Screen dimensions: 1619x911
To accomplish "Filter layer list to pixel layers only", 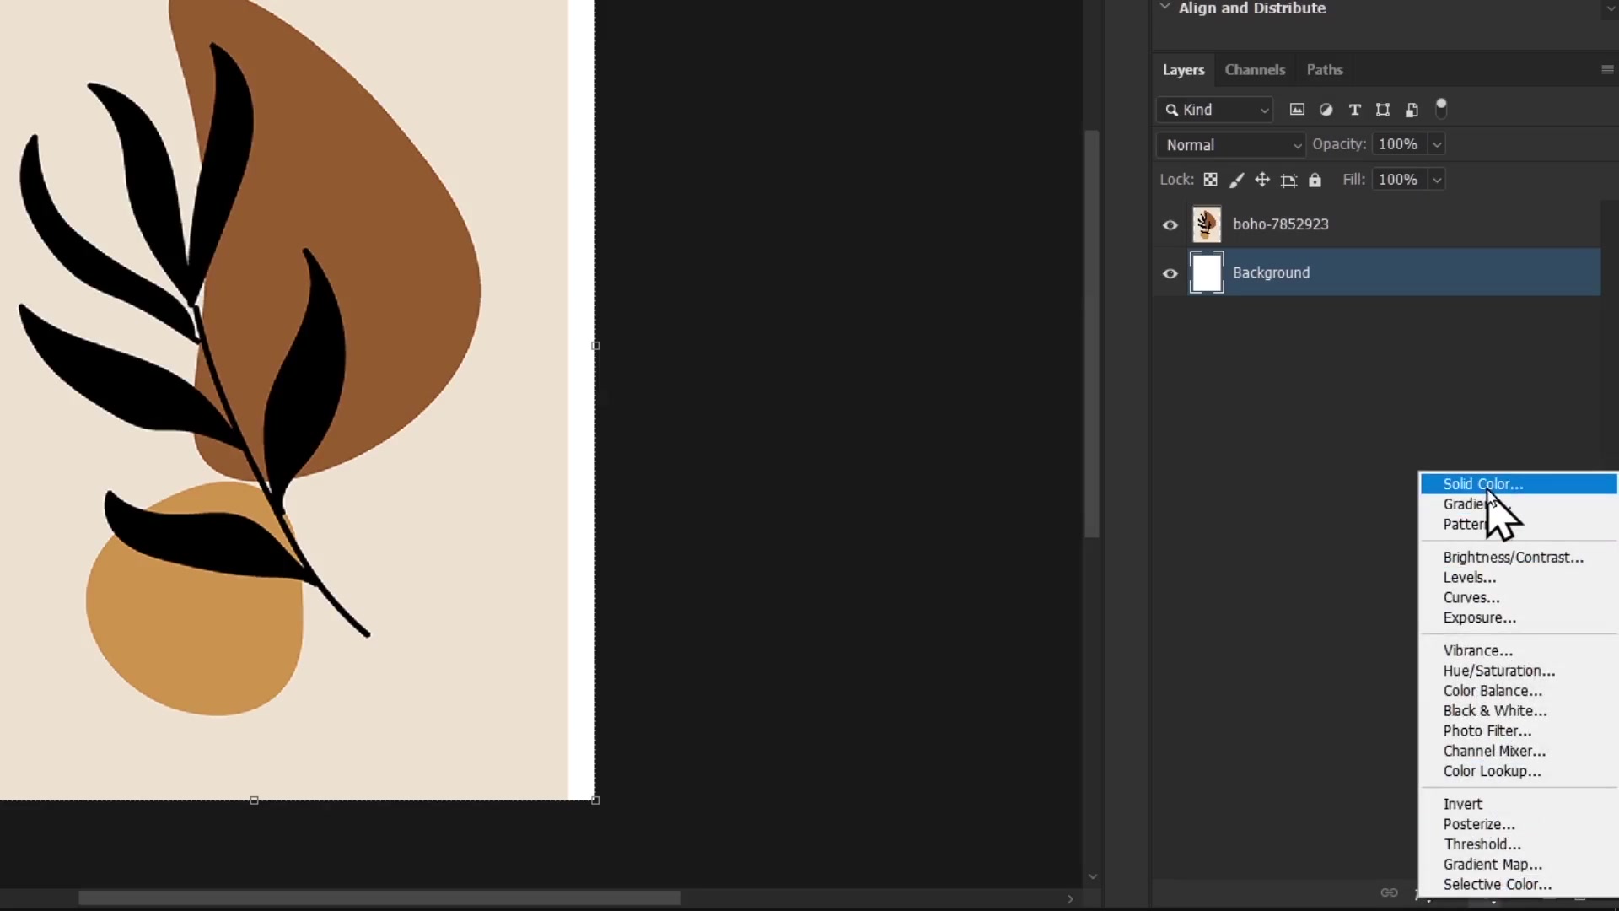I will point(1298,110).
